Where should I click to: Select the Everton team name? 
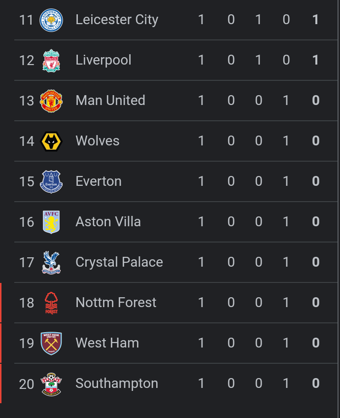[x=99, y=181]
